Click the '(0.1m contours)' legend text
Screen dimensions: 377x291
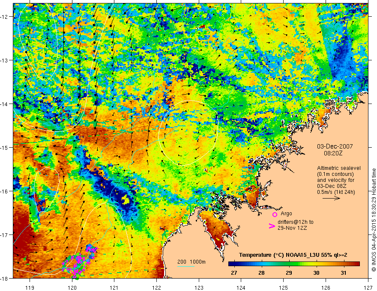335,174
